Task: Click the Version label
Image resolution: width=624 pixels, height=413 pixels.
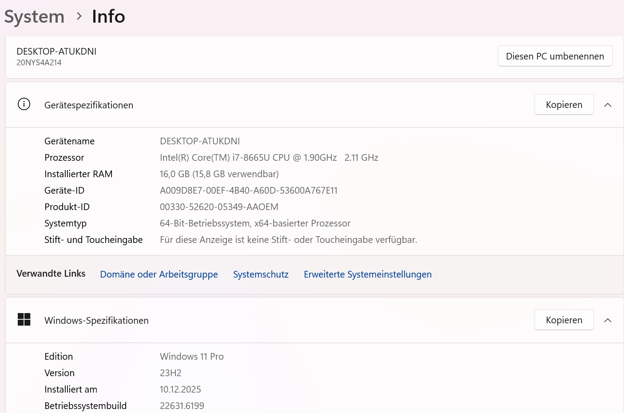Action: coord(60,373)
